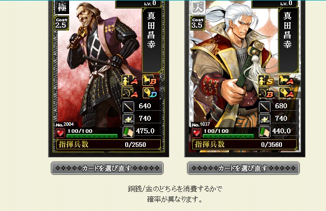The height and width of the screenshot is (211, 326).
Task: Click left card's bow aptitude A icon
Action: pos(130,93)
